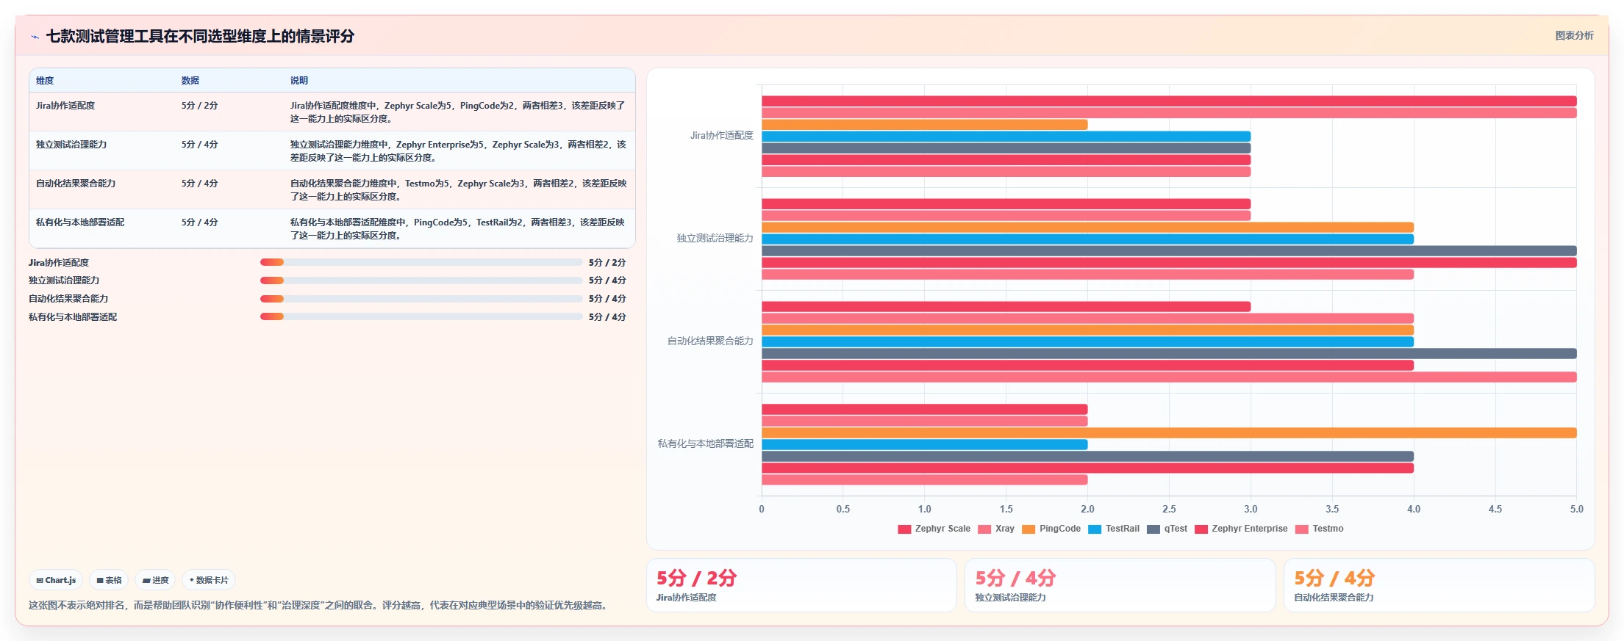Image resolution: width=1624 pixels, height=641 pixels.
Task: Click the 2.5 tick on the x-axis
Action: (1169, 509)
